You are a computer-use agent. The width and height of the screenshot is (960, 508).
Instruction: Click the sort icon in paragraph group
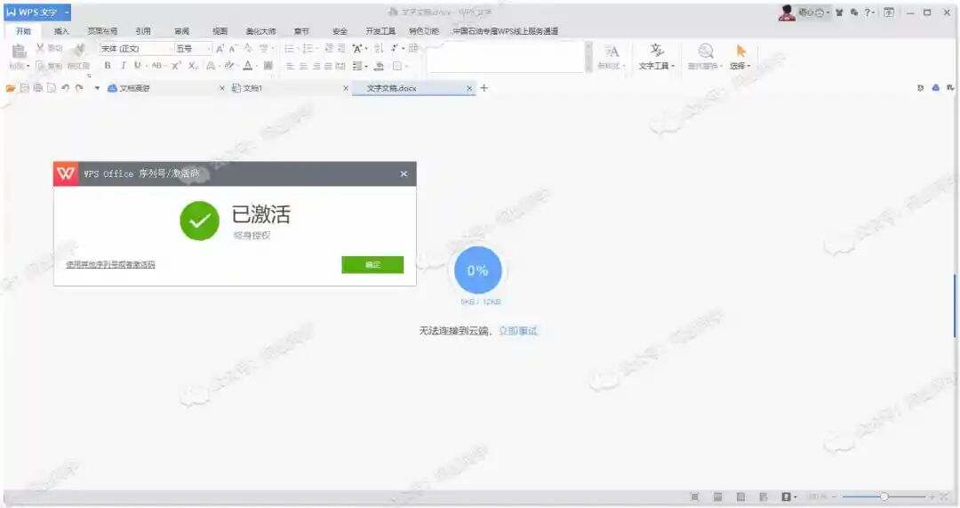click(379, 48)
